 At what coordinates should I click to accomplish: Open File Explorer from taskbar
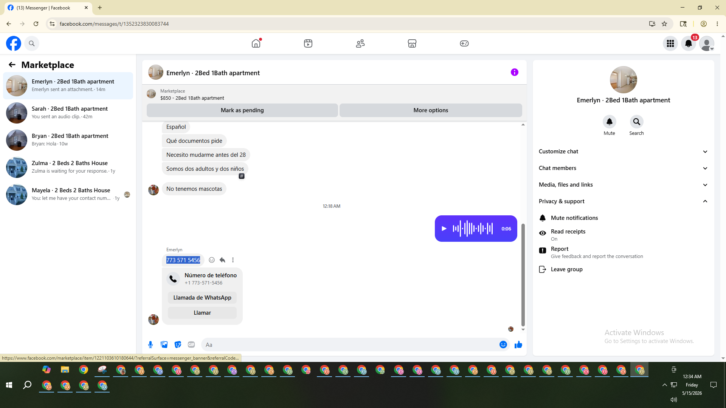[x=65, y=369]
